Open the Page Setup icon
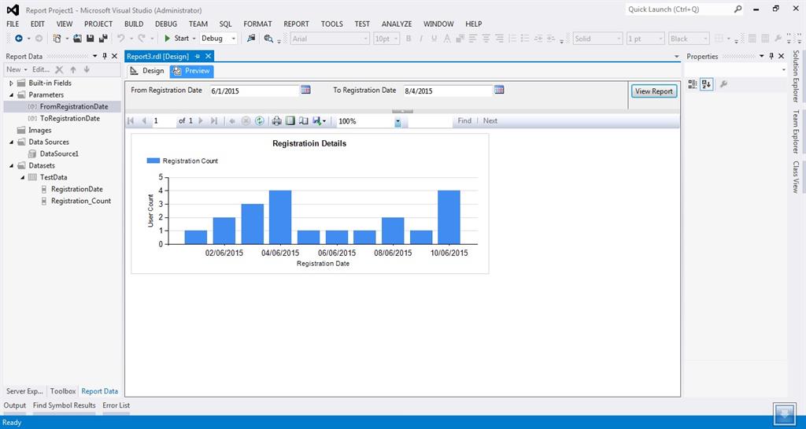The image size is (806, 429). tap(303, 120)
